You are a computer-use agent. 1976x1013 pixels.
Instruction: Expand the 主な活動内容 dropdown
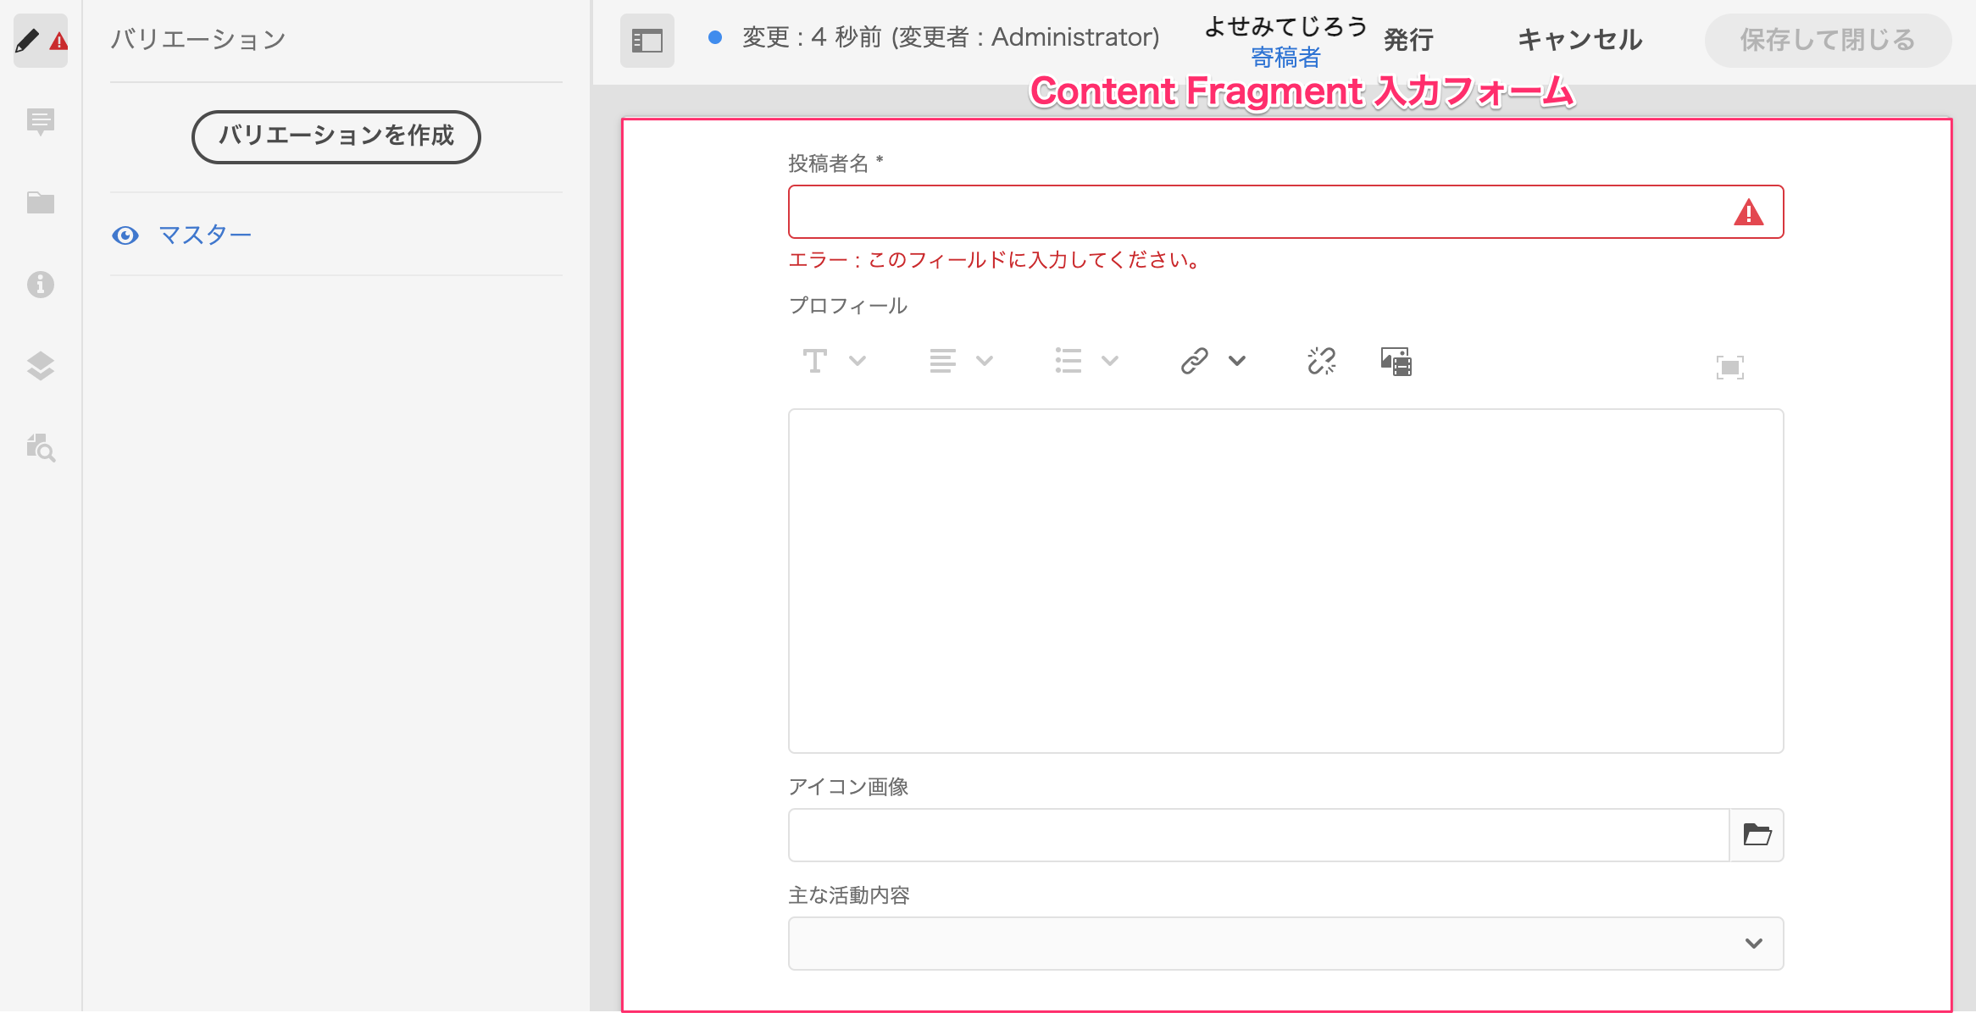(x=1754, y=943)
